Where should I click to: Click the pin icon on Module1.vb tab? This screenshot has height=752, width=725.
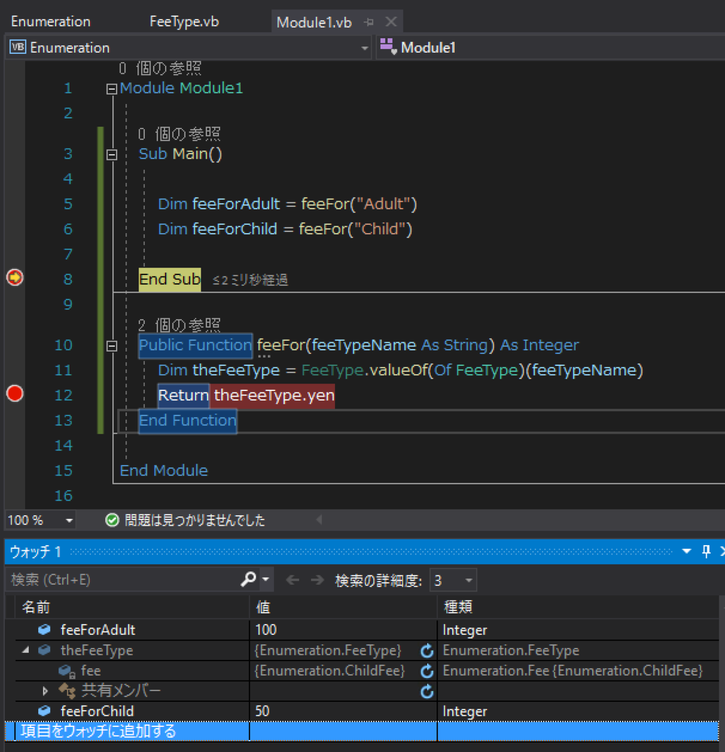[369, 22]
